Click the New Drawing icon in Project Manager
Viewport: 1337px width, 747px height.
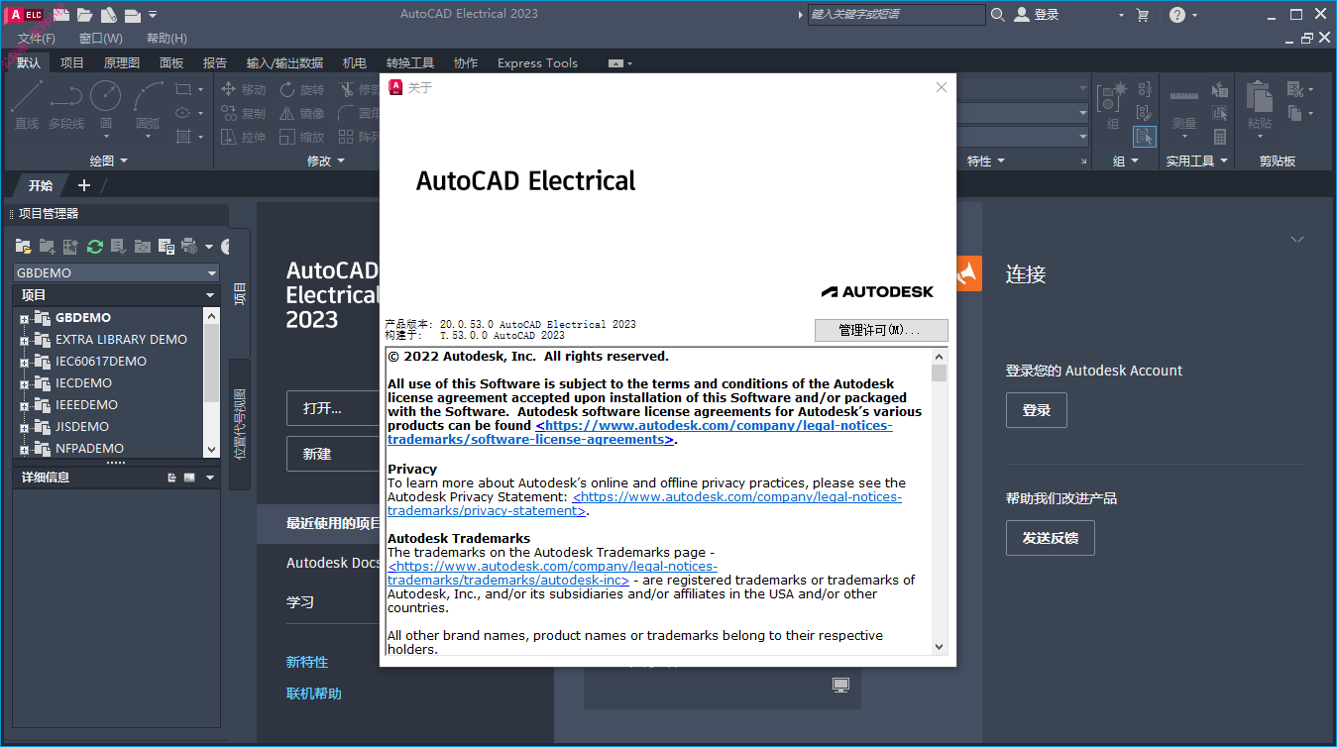pyautogui.click(x=70, y=246)
